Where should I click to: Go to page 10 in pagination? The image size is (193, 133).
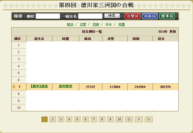tap(119, 119)
